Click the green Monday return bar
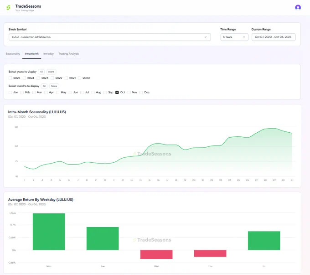 [x=49, y=232]
